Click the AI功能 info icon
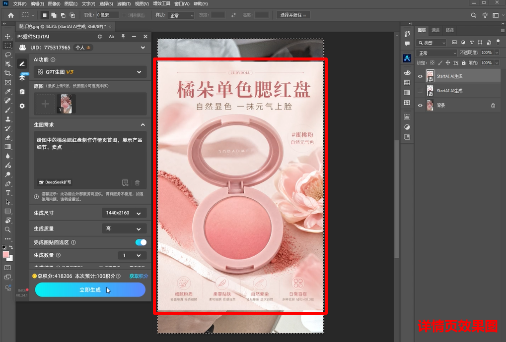 (x=53, y=59)
